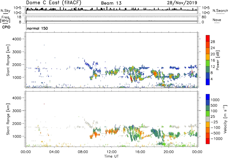The image size is (228, 158).
Task: Click the "80" Nave axis tick
Action: (x=204, y=17)
